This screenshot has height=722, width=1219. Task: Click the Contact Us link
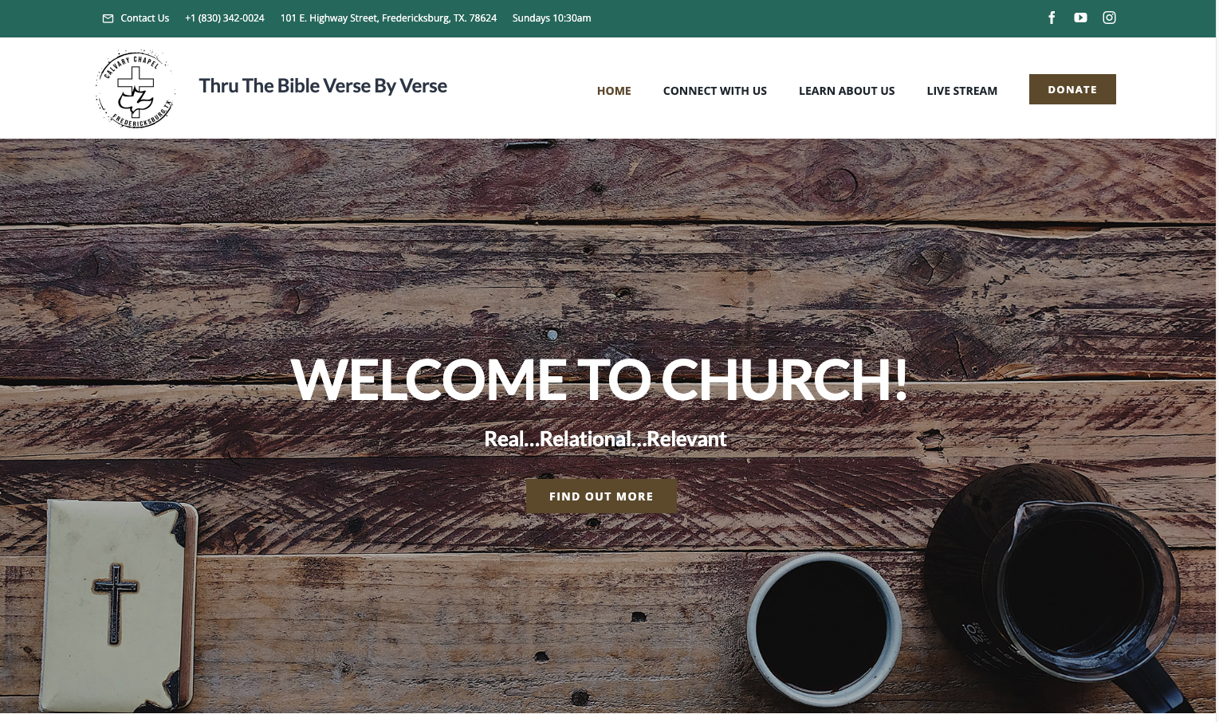[x=144, y=18]
